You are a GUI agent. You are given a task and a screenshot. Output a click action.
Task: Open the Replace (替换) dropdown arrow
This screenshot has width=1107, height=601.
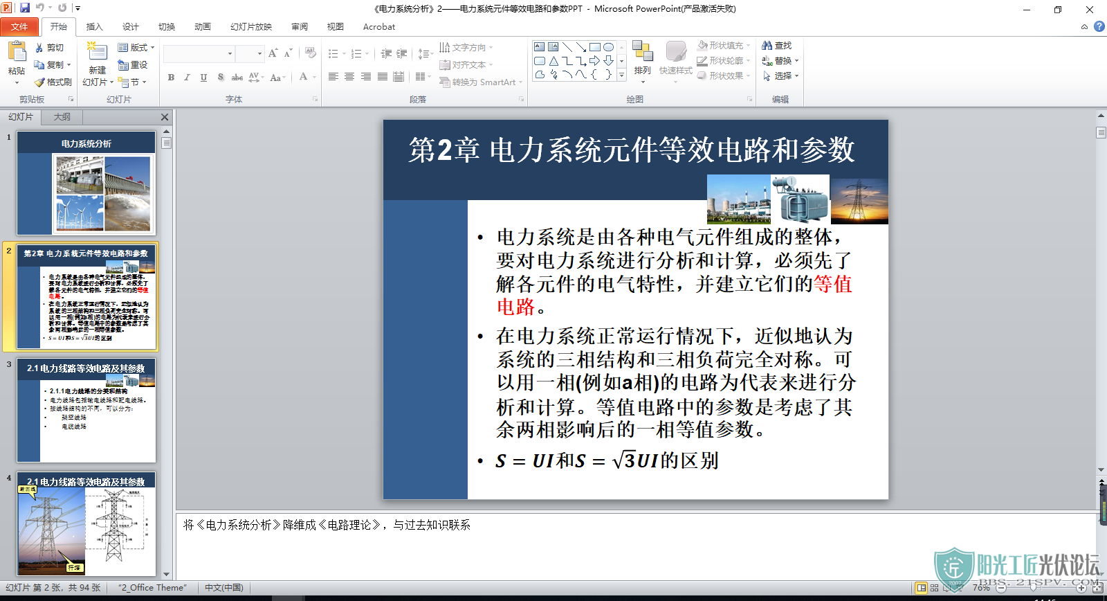(x=796, y=61)
